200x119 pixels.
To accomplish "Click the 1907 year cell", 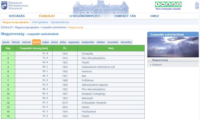I will coord(65,76).
